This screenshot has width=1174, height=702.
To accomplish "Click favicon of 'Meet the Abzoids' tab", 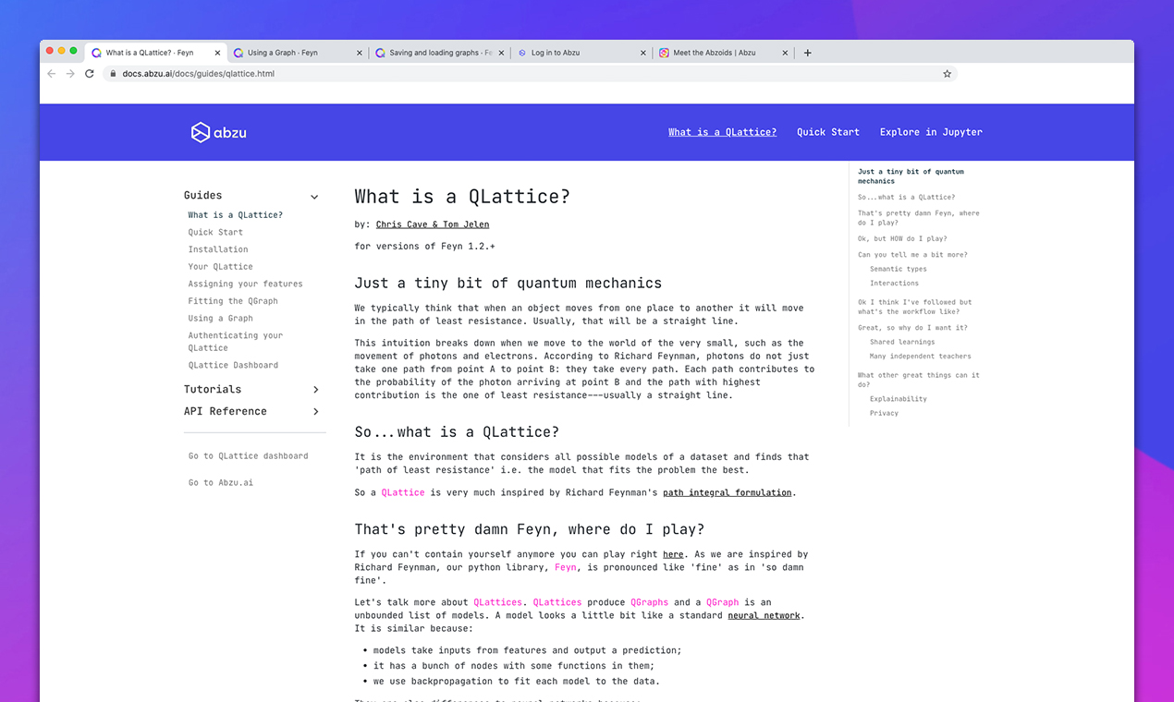I will 664,53.
